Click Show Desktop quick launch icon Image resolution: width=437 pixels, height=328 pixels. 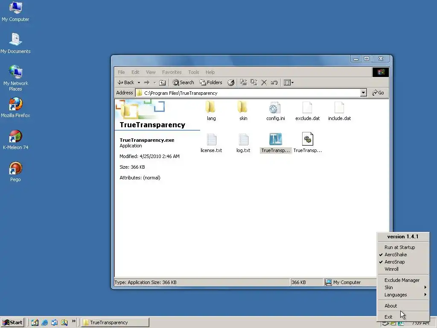click(x=35, y=322)
